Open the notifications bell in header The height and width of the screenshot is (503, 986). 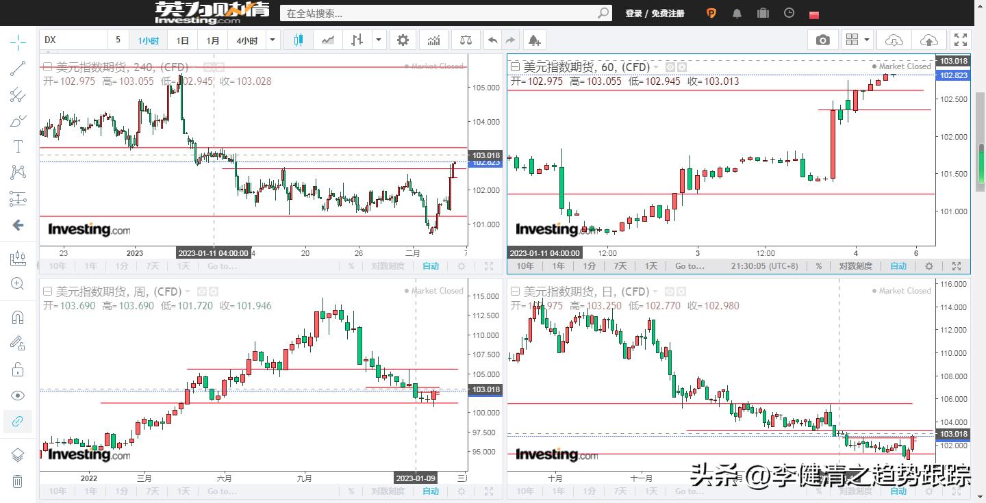pos(737,14)
